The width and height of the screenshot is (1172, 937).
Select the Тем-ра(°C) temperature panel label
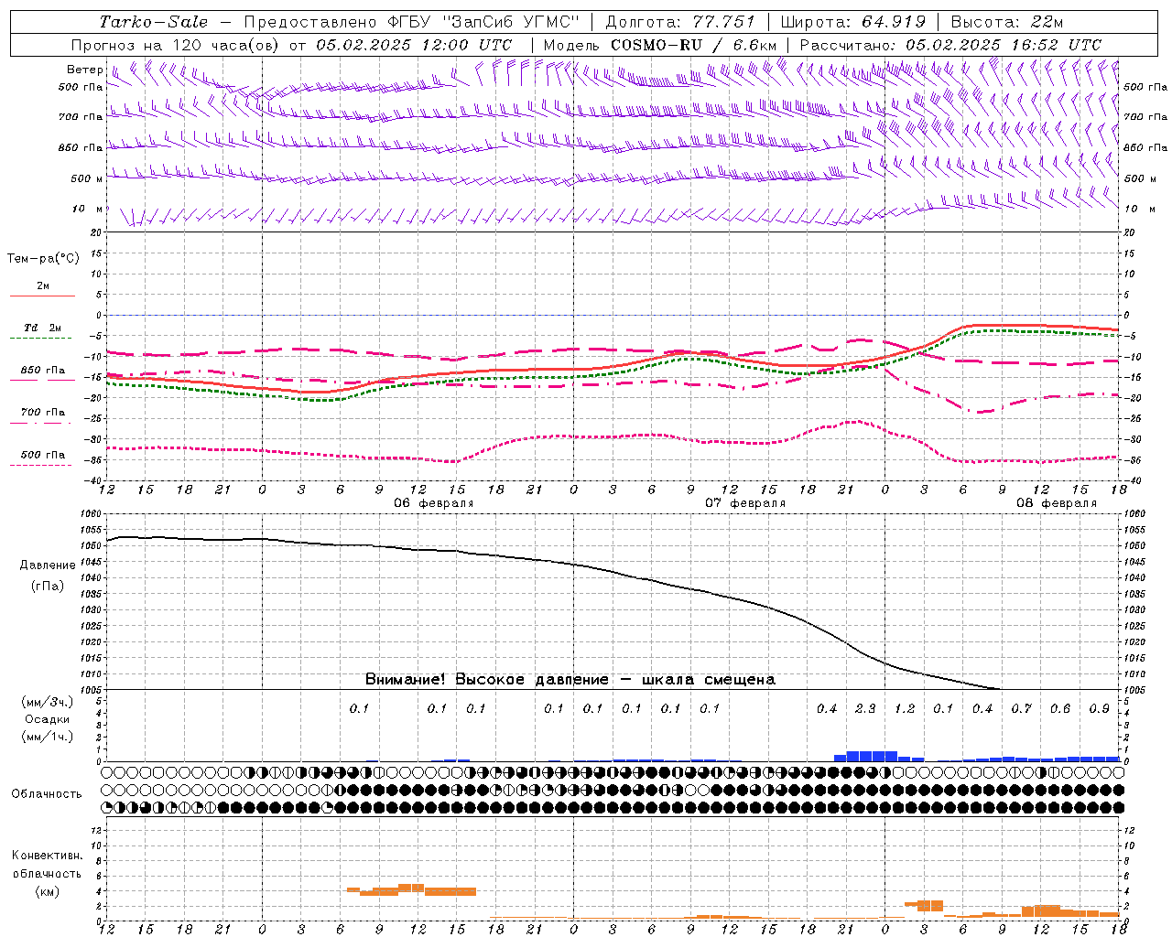coord(43,259)
